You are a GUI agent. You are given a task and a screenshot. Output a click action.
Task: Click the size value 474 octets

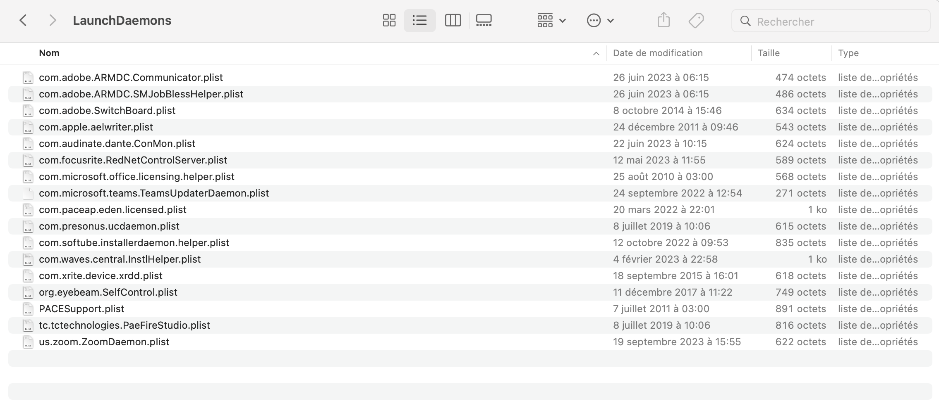801,77
